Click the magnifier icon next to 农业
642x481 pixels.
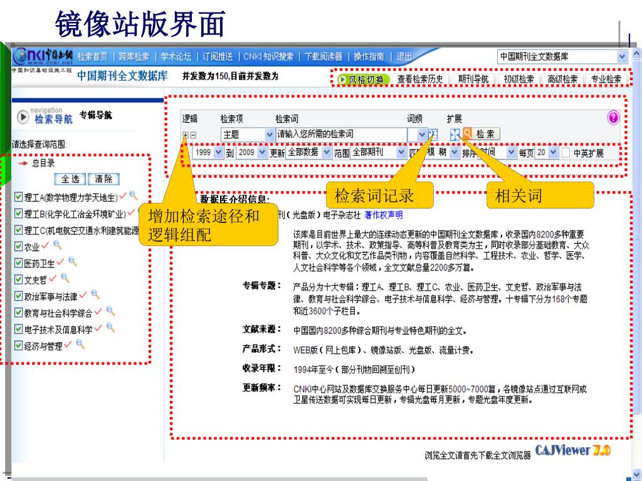58,245
